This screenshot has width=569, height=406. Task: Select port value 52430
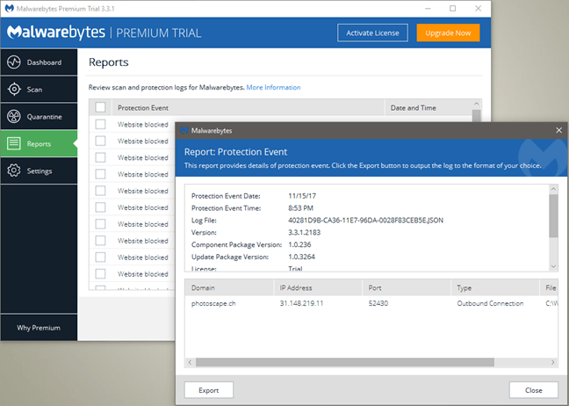[378, 303]
